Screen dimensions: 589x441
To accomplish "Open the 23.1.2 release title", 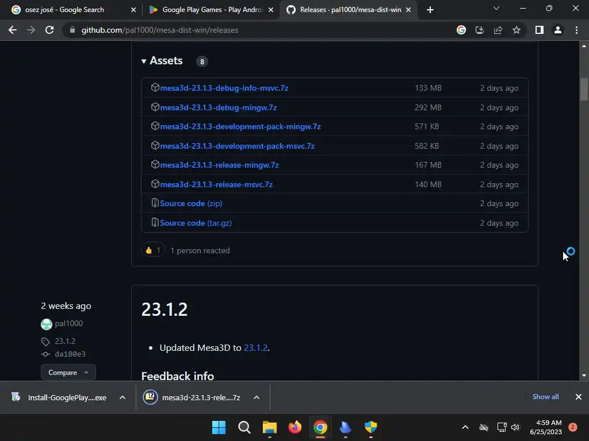I will [165, 310].
